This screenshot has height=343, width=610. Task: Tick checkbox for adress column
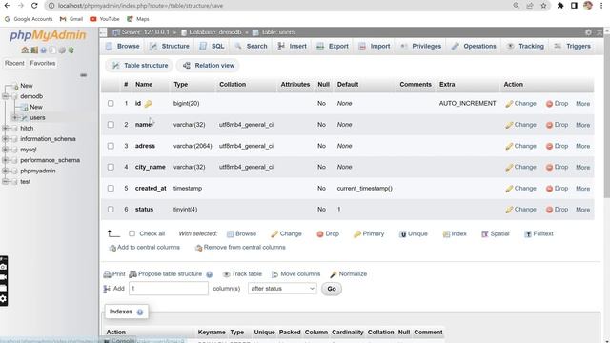pos(111,146)
